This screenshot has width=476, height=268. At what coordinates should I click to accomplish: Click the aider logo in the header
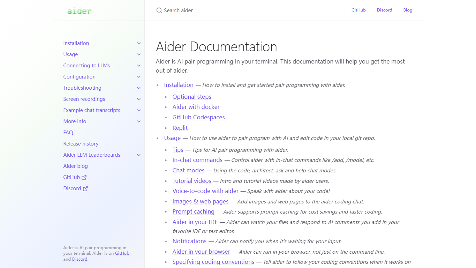click(x=80, y=10)
